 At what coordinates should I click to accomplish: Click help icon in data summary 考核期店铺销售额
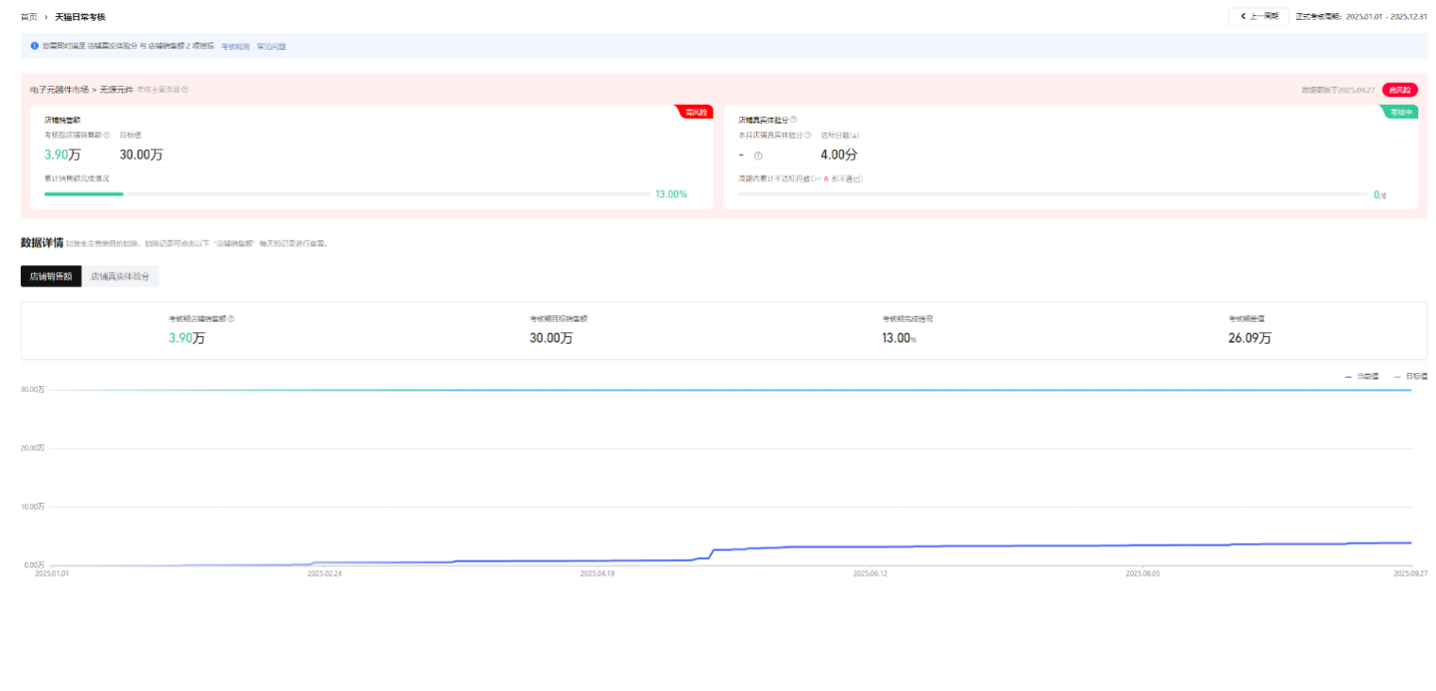point(231,319)
